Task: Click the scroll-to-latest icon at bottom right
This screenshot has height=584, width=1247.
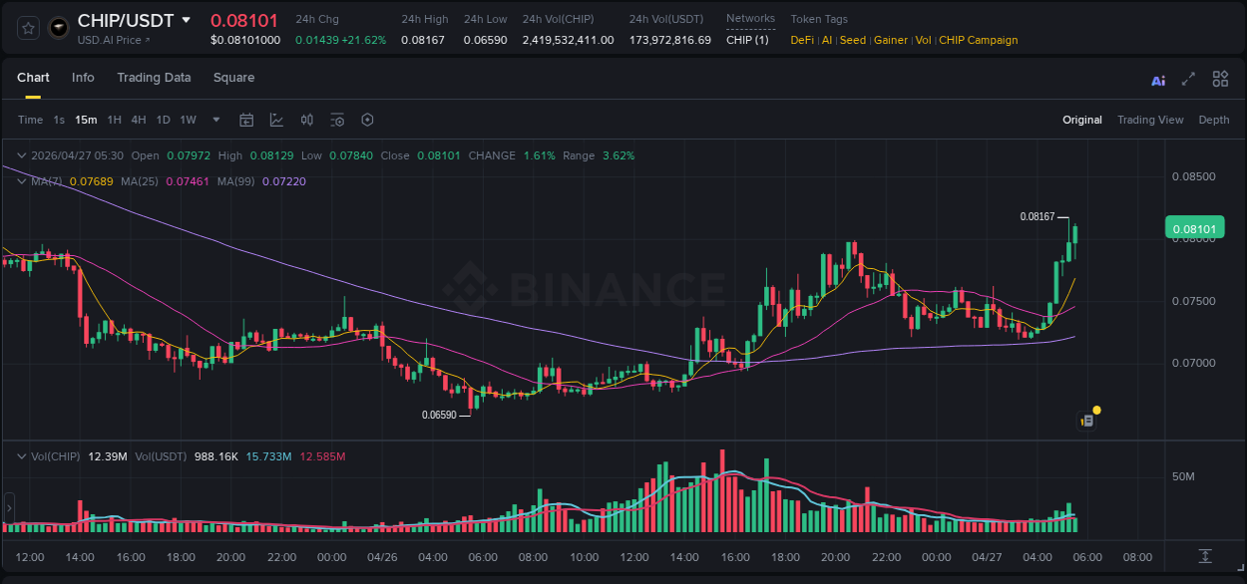Action: [x=1205, y=555]
